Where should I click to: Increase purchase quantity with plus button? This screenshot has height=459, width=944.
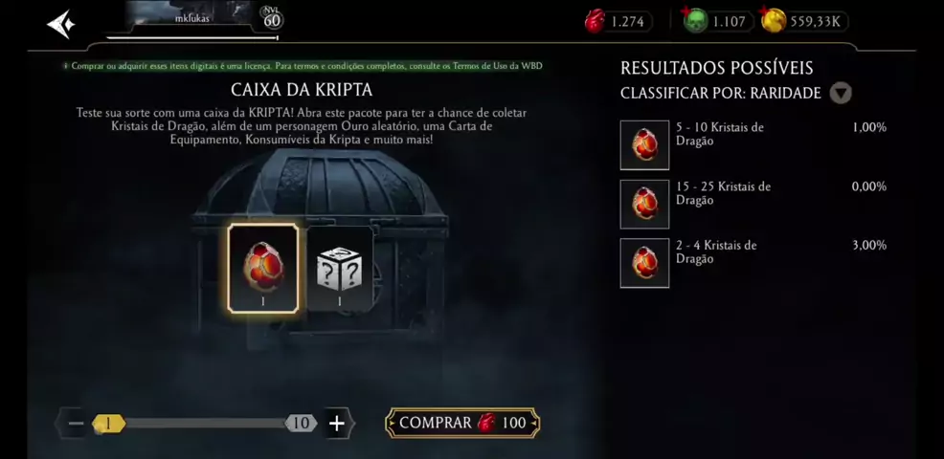point(337,424)
